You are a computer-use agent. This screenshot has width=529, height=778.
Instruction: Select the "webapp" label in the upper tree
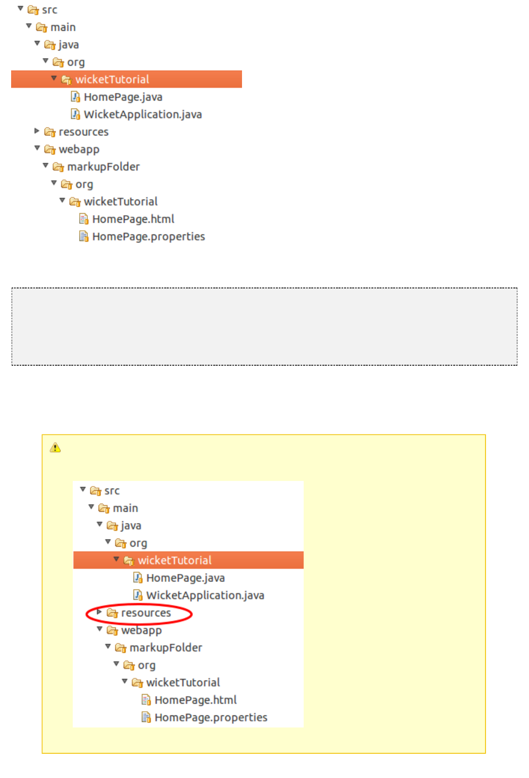(x=79, y=150)
